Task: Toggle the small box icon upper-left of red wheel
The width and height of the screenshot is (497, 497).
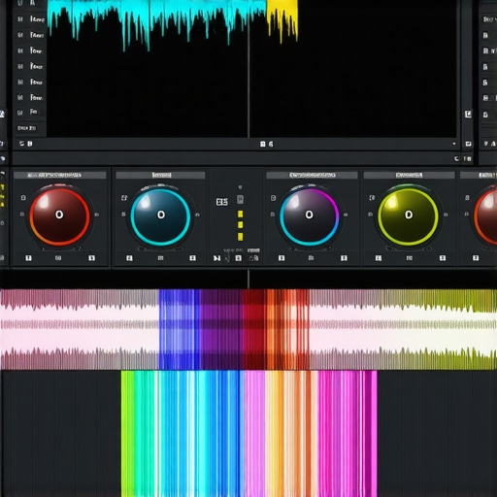Action: [x=23, y=197]
